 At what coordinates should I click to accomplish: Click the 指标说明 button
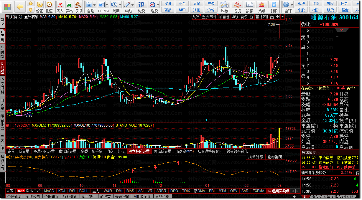[275, 157]
